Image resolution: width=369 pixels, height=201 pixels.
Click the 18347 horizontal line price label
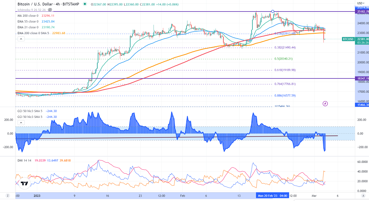(x=361, y=79)
